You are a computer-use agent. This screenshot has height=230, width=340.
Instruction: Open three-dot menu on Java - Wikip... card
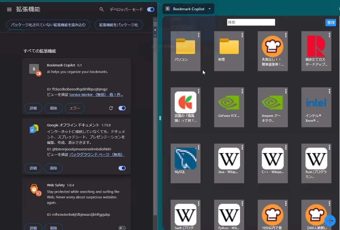pos(242,147)
